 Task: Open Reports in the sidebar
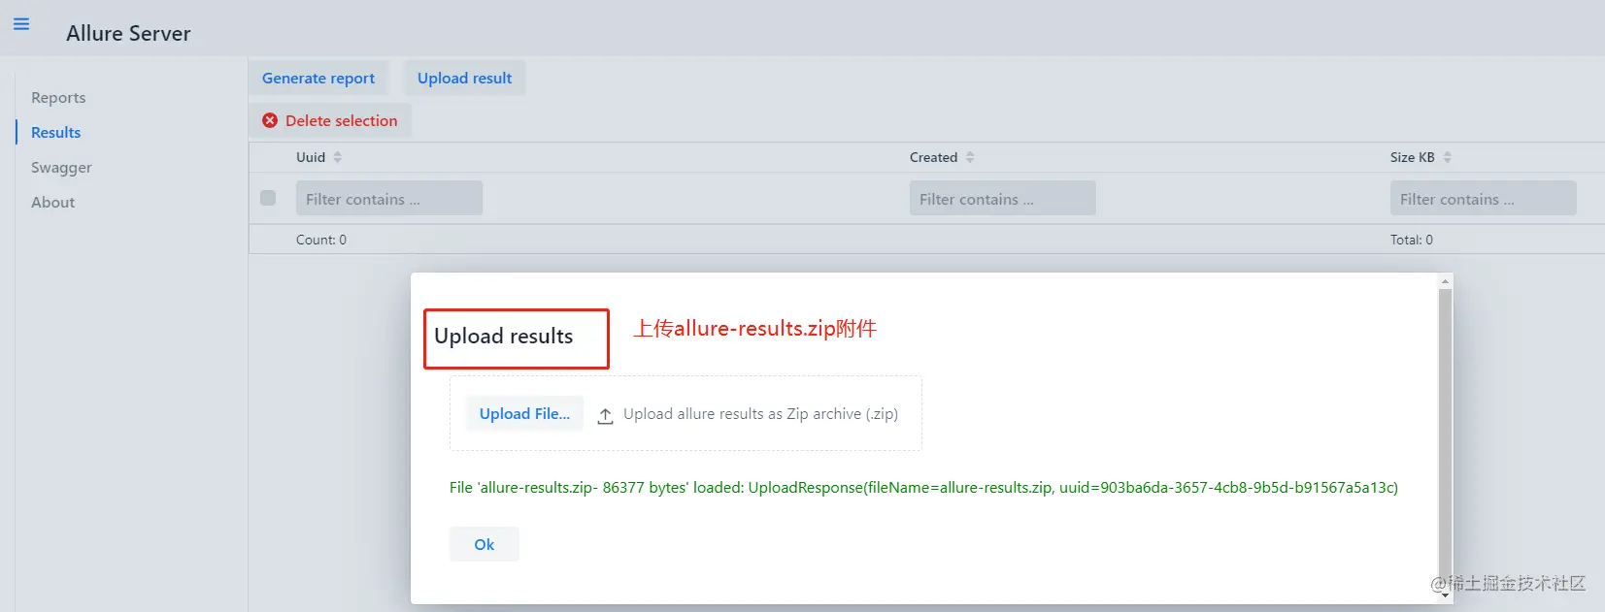point(58,98)
